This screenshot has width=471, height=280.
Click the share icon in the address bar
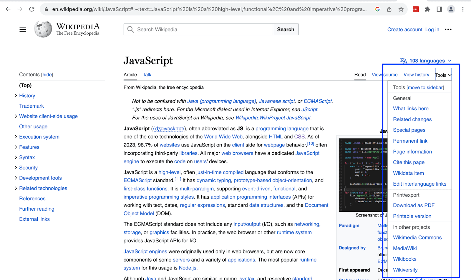click(389, 9)
